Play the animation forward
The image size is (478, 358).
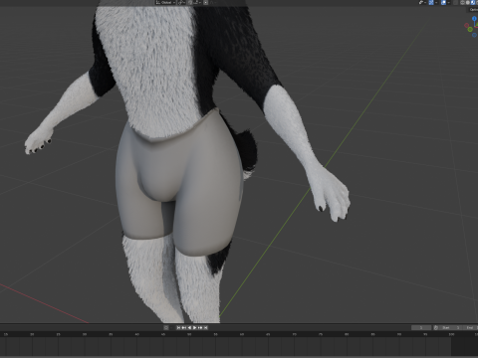pyautogui.click(x=194, y=327)
